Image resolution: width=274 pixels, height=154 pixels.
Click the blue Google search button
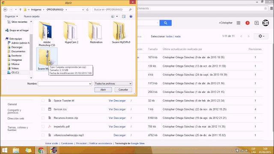pyautogui.click(x=166, y=23)
